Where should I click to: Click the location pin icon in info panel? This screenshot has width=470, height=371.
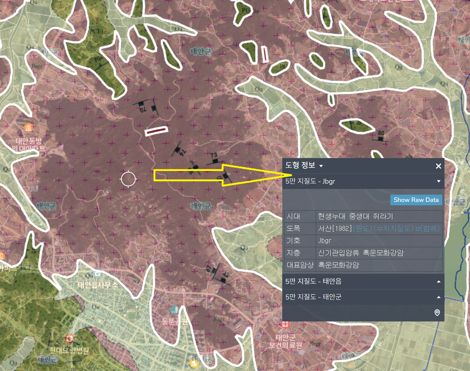tap(437, 313)
